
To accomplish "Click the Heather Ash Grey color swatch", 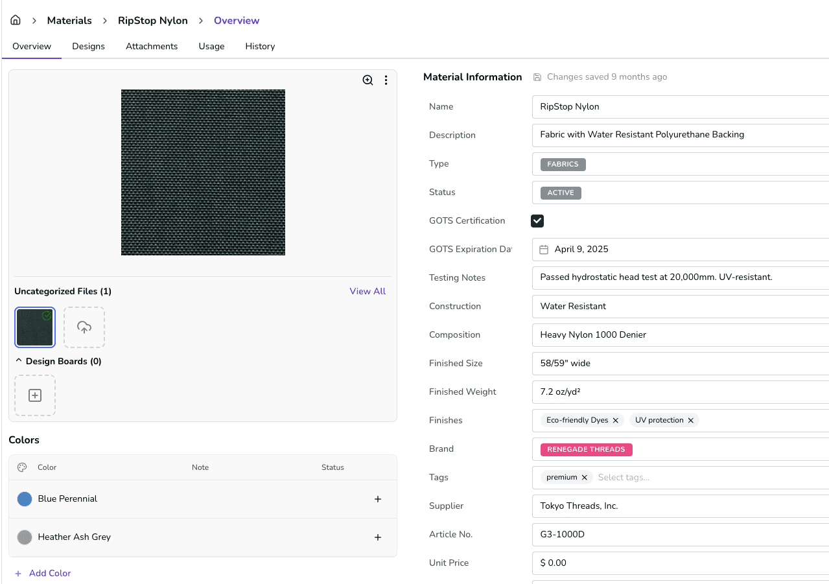I will (x=25, y=537).
